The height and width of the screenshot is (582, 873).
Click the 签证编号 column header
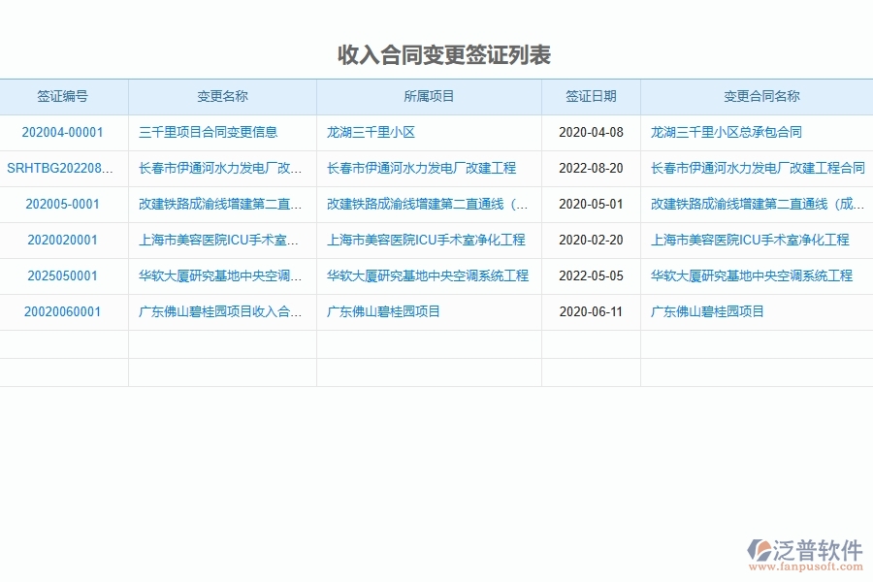pos(63,96)
